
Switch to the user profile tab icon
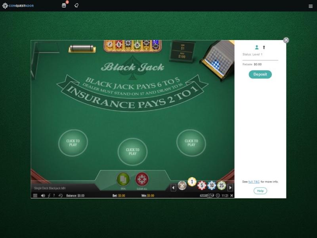(257, 48)
